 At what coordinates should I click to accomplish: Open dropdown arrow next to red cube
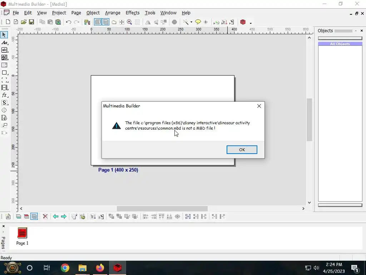click(251, 23)
